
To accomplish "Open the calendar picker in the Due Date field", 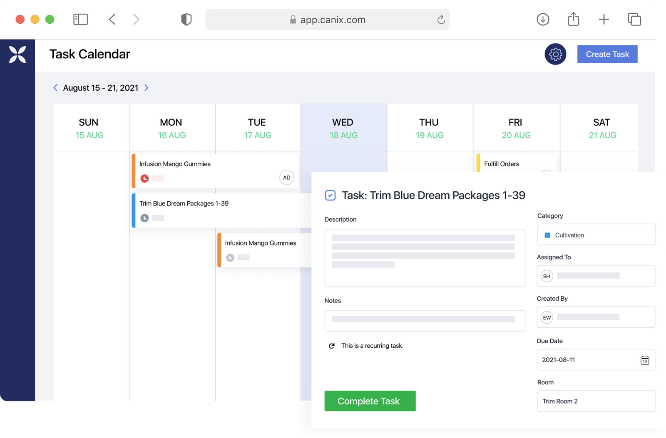I will 644,360.
